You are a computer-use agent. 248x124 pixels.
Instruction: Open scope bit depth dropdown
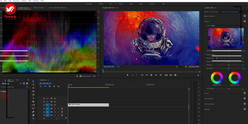[x=96, y=76]
